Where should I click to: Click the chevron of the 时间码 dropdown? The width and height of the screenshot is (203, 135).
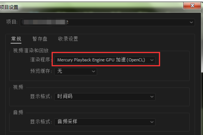(152, 97)
